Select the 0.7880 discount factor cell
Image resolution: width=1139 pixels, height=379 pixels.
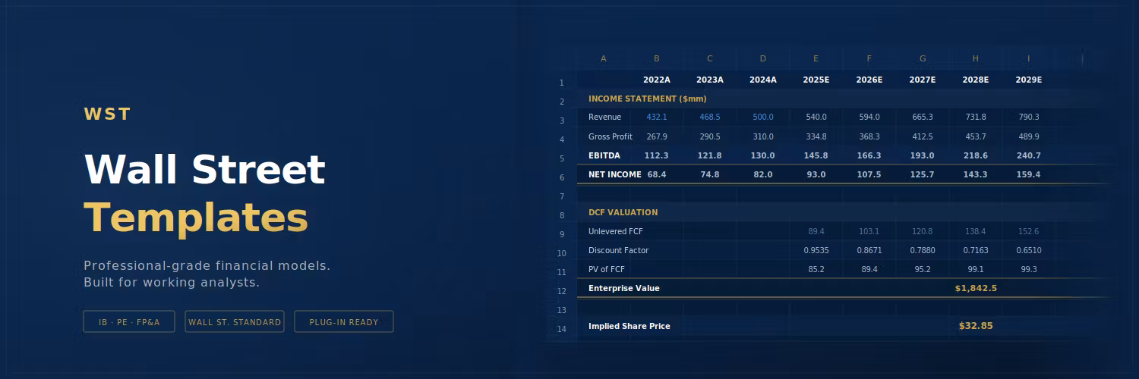pyautogui.click(x=923, y=250)
